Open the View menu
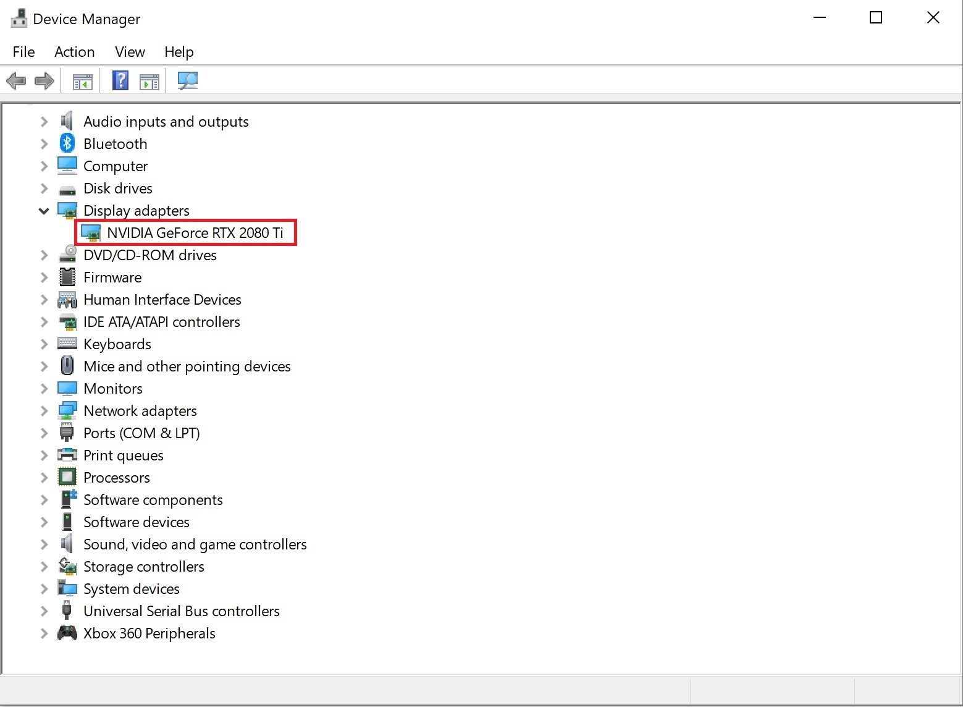 pyautogui.click(x=129, y=52)
